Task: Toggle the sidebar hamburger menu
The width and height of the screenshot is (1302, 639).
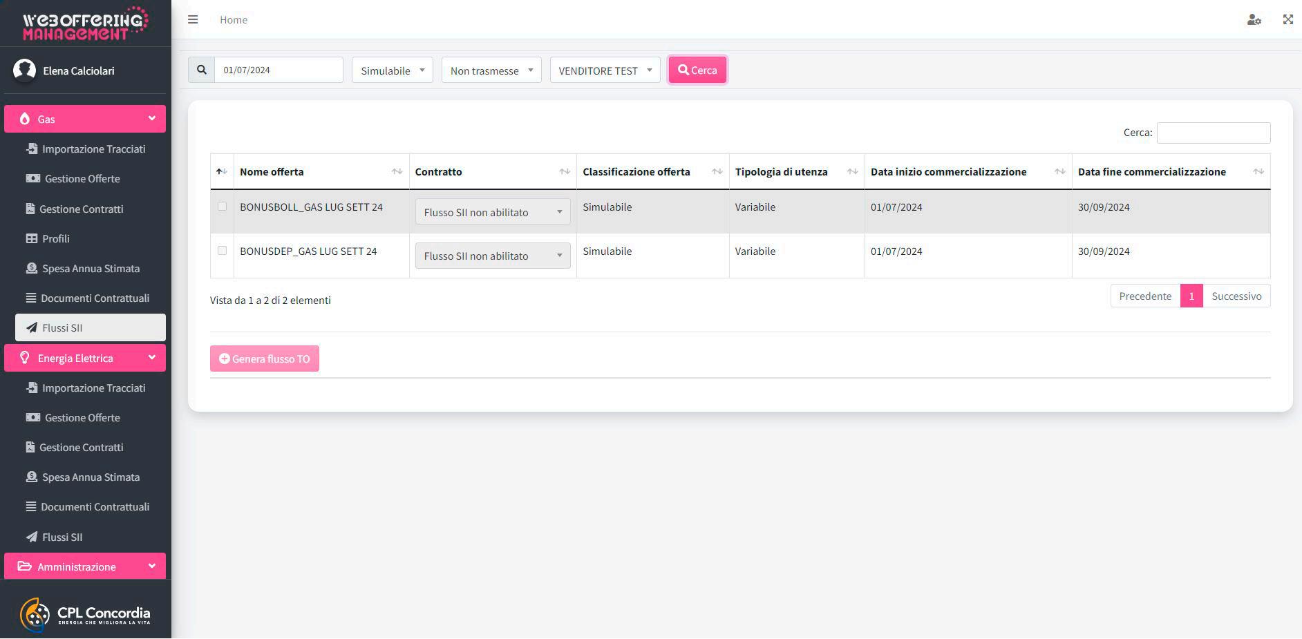Action: 193,19
